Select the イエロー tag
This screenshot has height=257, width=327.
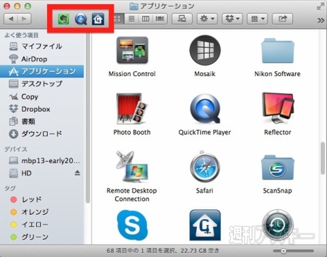[x=42, y=224]
